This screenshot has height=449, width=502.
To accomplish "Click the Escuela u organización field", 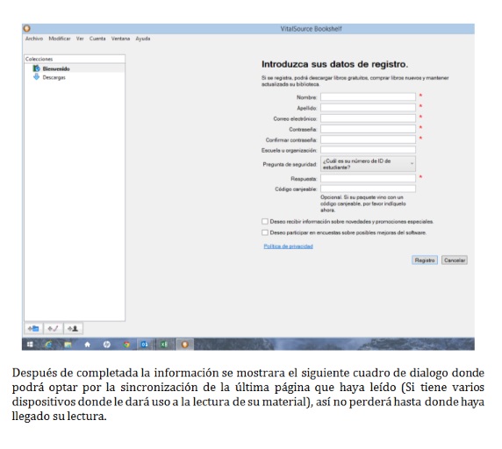I will [369, 150].
